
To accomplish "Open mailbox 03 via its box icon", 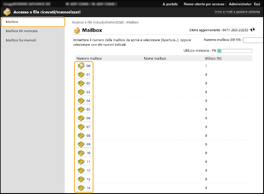I will coord(81,92).
